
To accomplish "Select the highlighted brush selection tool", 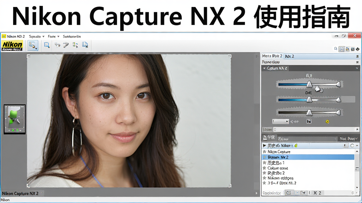I will pos(33,45).
